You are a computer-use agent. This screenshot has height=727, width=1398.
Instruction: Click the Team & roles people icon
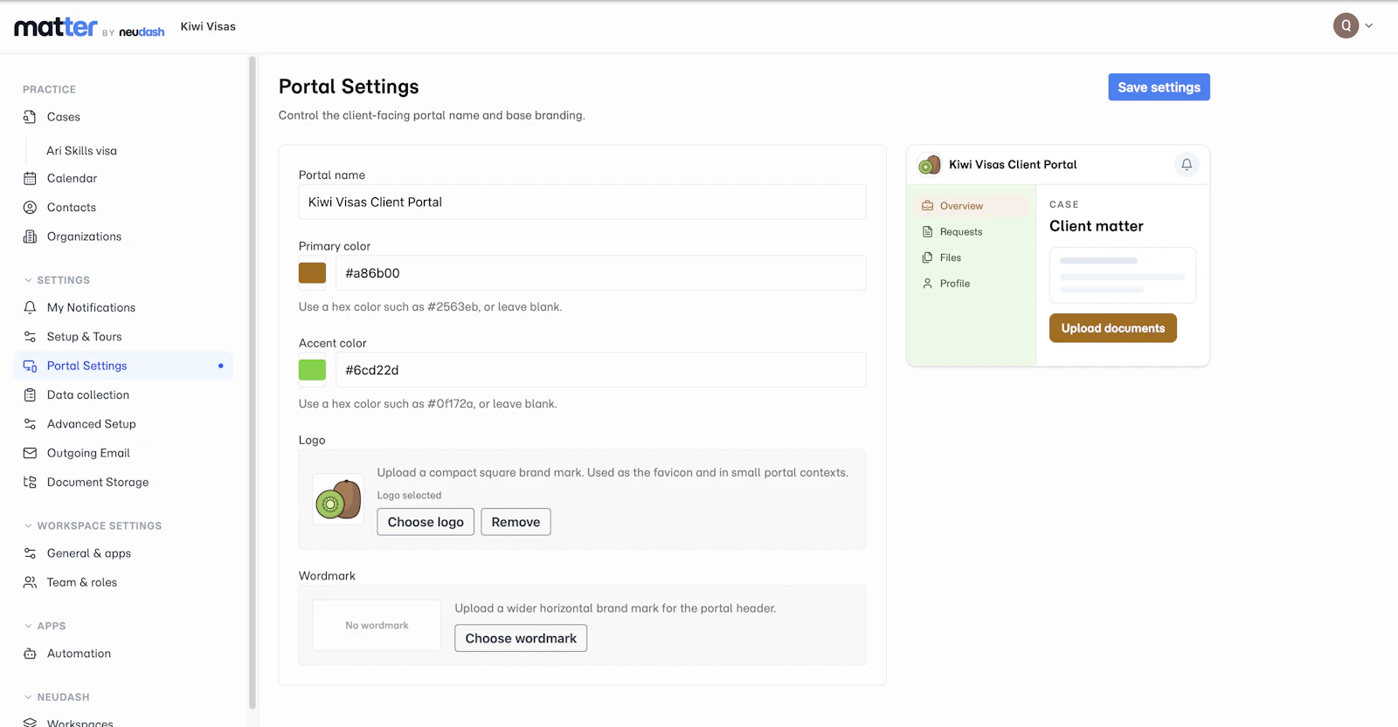[30, 582]
